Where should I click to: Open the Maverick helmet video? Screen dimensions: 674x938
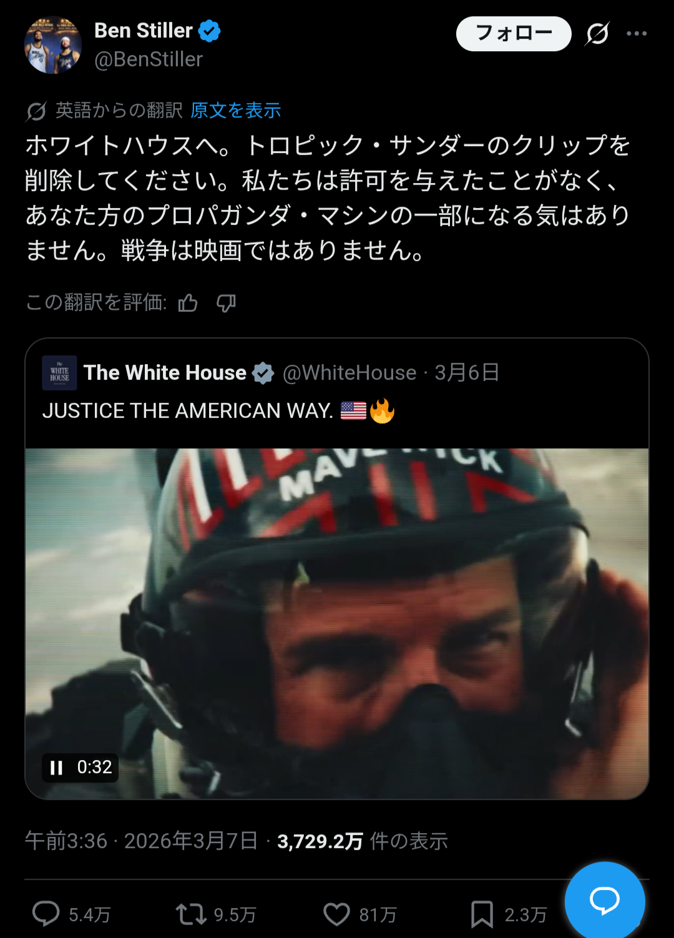click(x=337, y=623)
